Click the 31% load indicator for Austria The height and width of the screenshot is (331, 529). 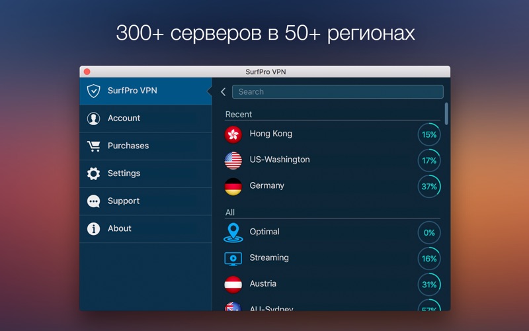pyautogui.click(x=429, y=285)
